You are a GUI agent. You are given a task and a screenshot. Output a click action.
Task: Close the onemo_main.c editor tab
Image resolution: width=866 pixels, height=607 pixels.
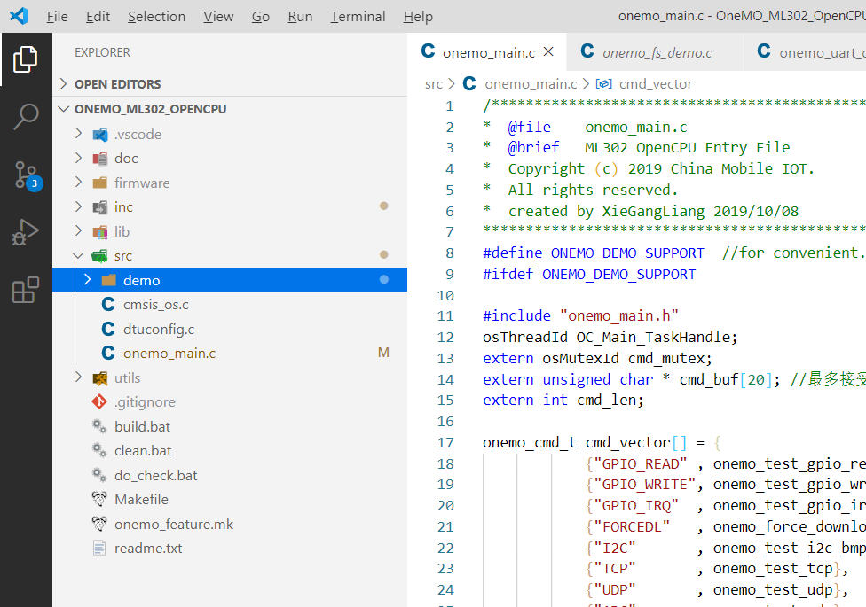548,52
